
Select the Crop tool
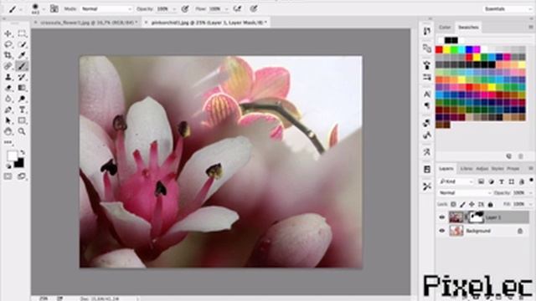[8, 55]
